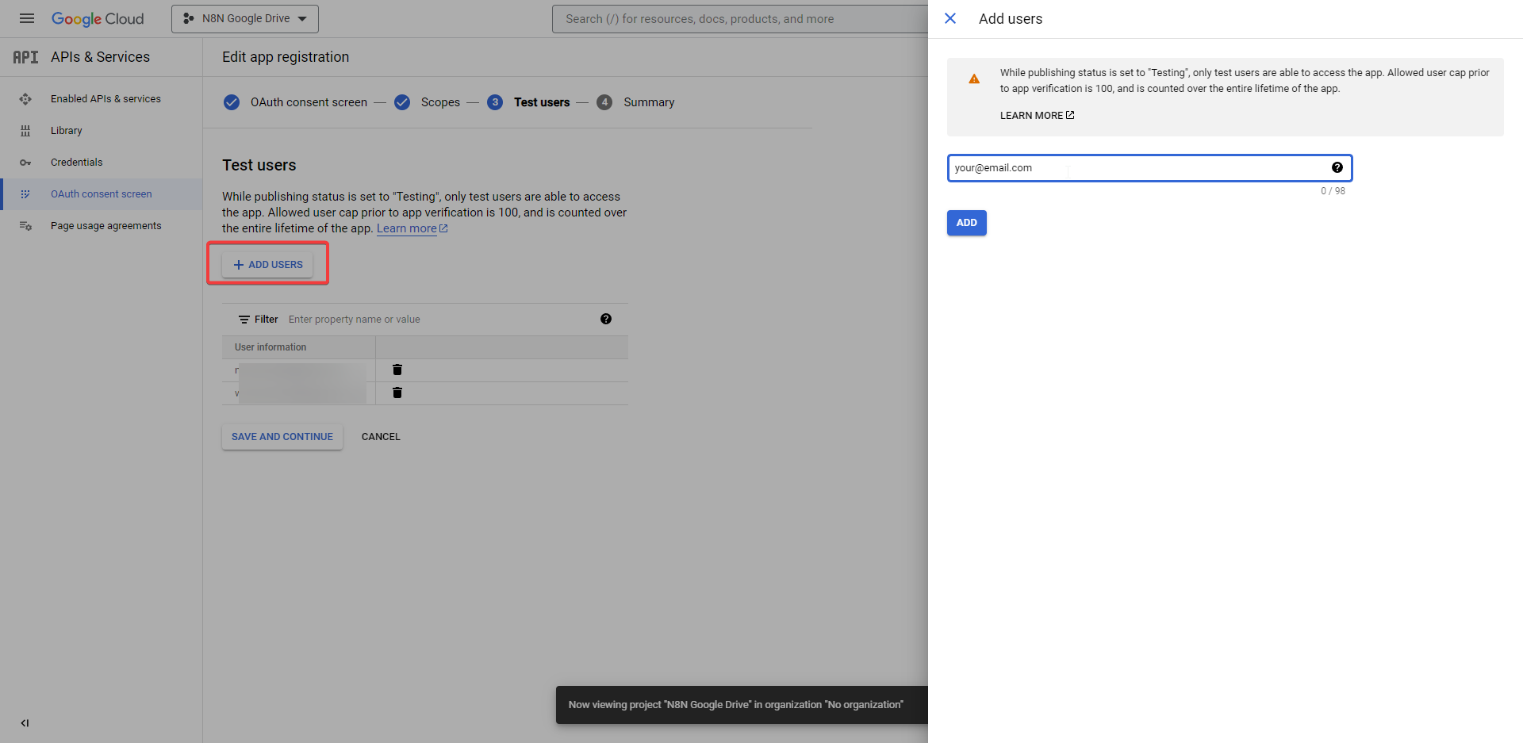Open the Learn More link in warning
The image size is (1523, 743).
click(x=1037, y=116)
